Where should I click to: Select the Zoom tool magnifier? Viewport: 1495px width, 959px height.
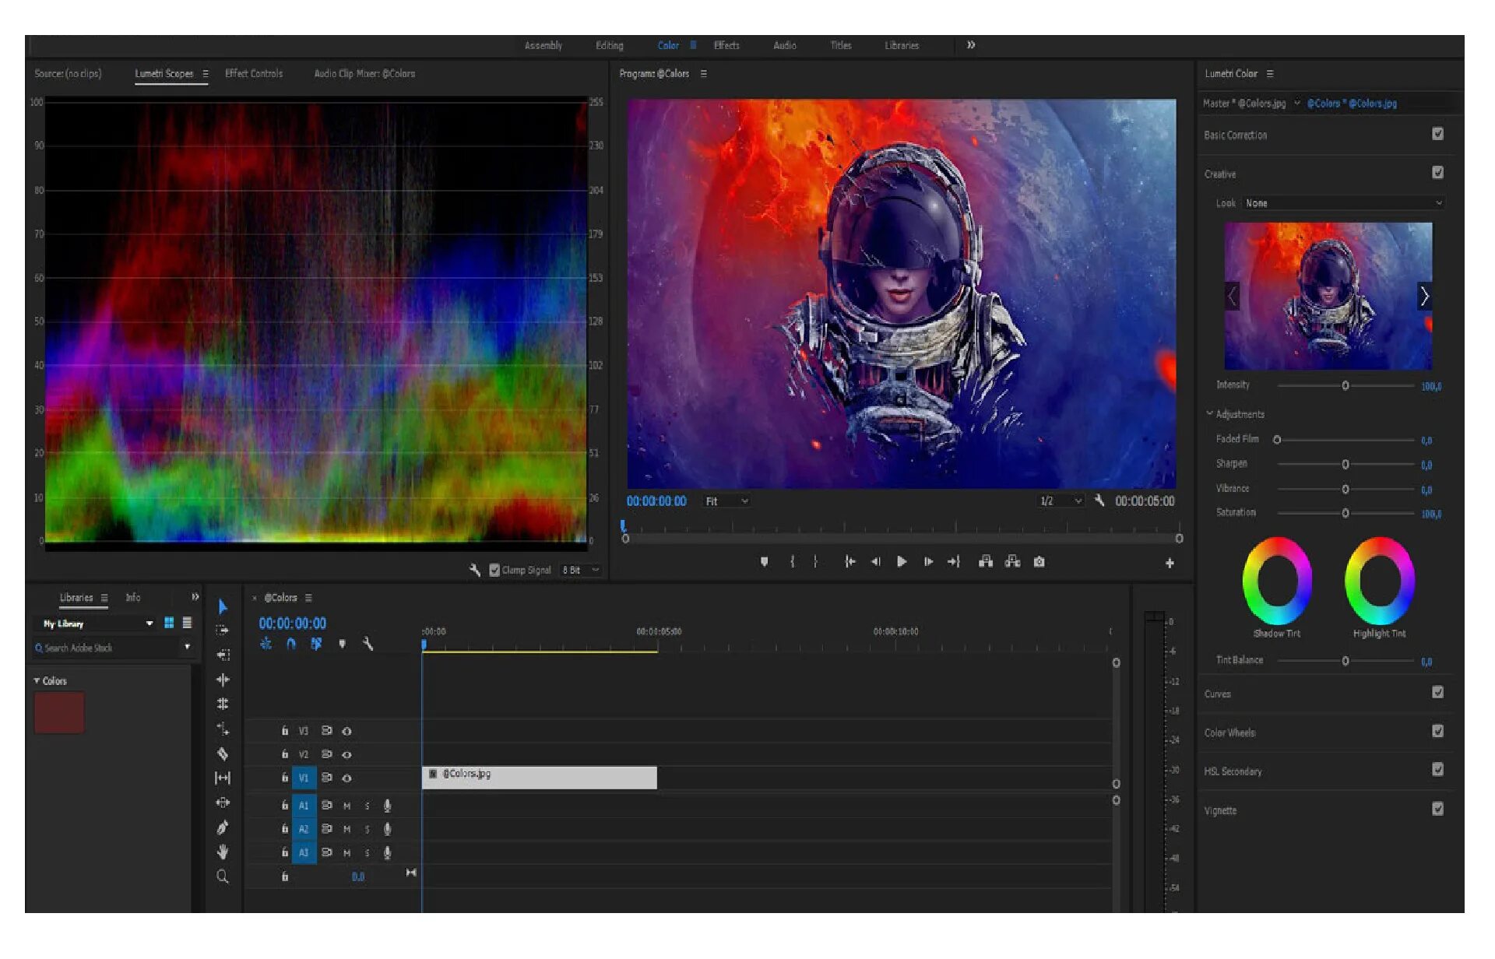click(223, 876)
